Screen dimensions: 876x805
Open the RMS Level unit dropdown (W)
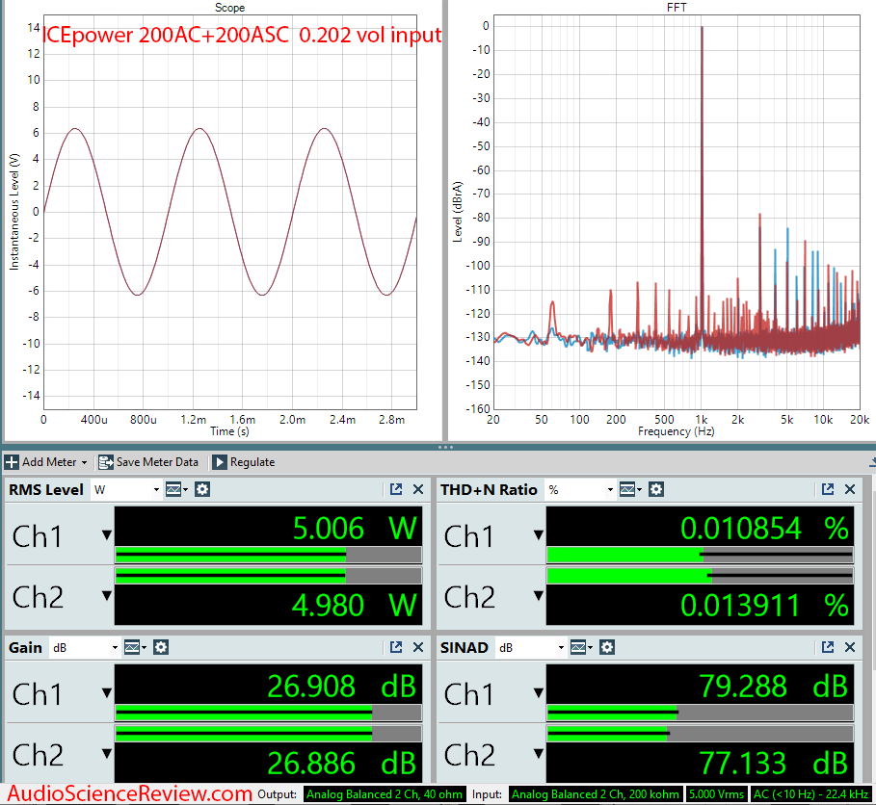127,489
